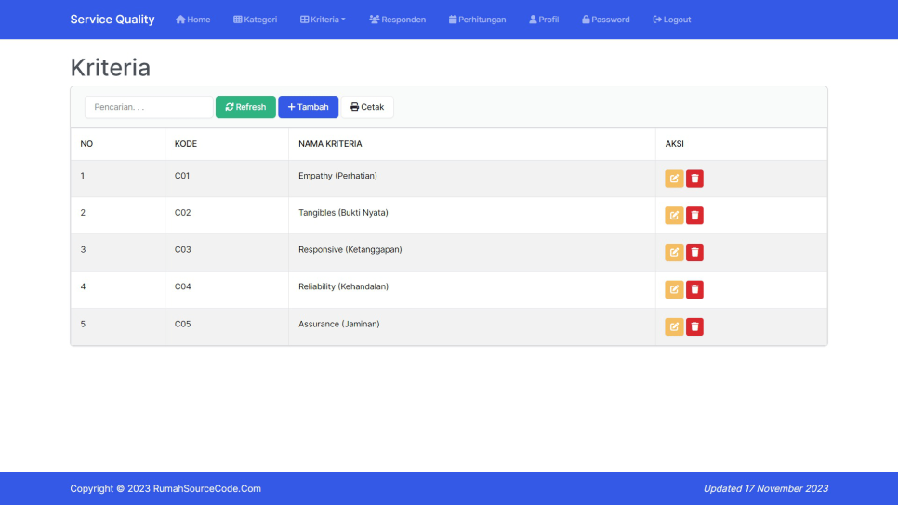Click the C01 code cell
This screenshot has width=898, height=505.
[227, 179]
